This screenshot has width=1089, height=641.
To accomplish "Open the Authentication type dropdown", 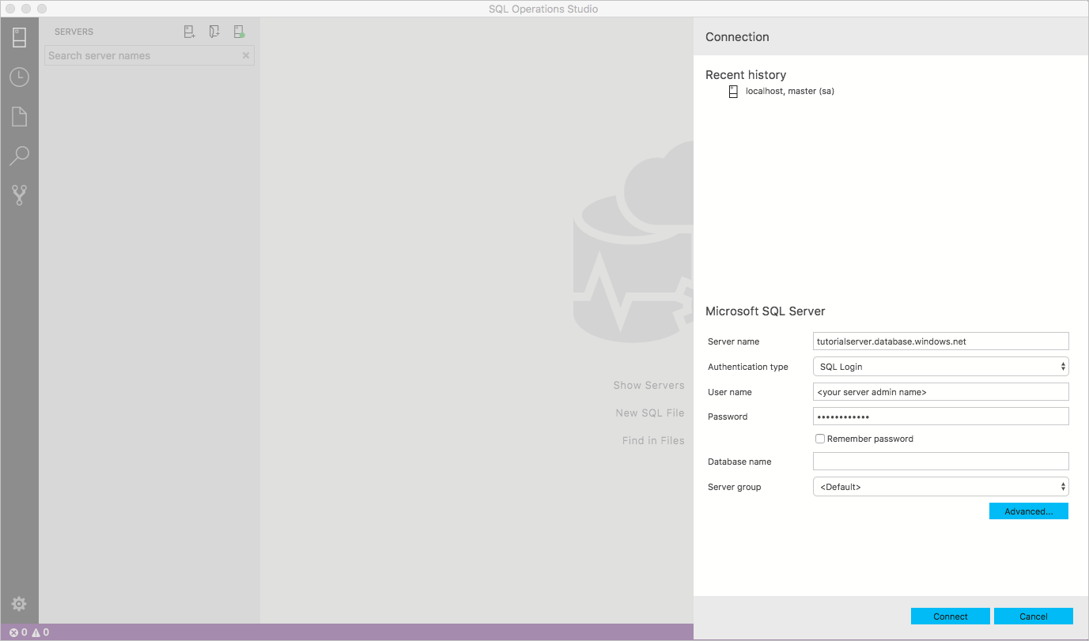I will click(940, 367).
